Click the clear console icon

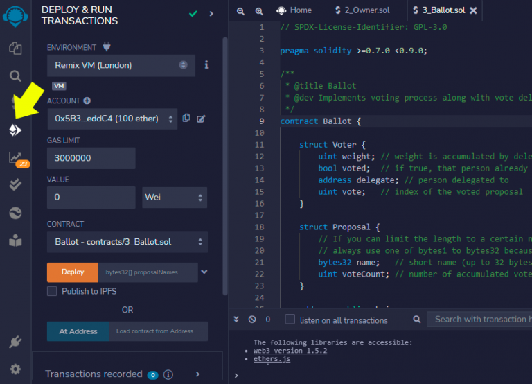[252, 320]
